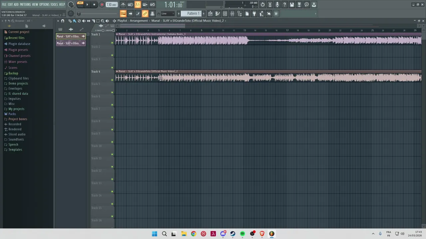
Task: Click the undo history icon
Action: point(263,5)
